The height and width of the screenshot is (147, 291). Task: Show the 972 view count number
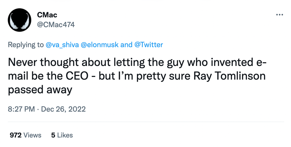[15, 135]
